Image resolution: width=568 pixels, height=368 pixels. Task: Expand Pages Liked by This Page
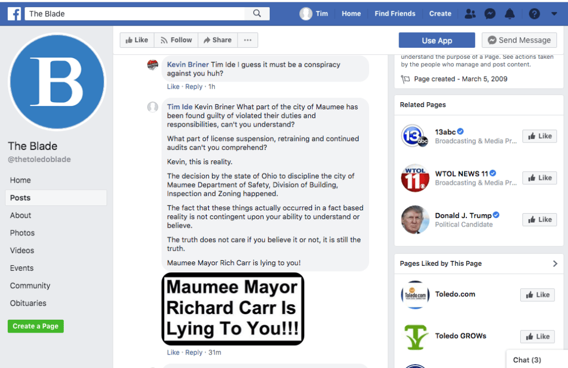[x=555, y=264]
